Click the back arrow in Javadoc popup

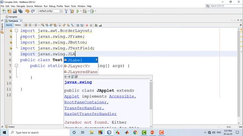[66, 77]
